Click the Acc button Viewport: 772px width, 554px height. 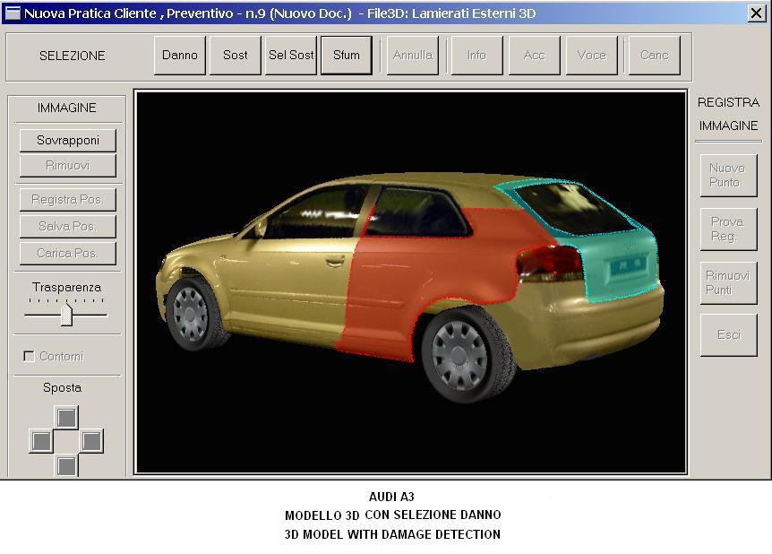tap(534, 56)
